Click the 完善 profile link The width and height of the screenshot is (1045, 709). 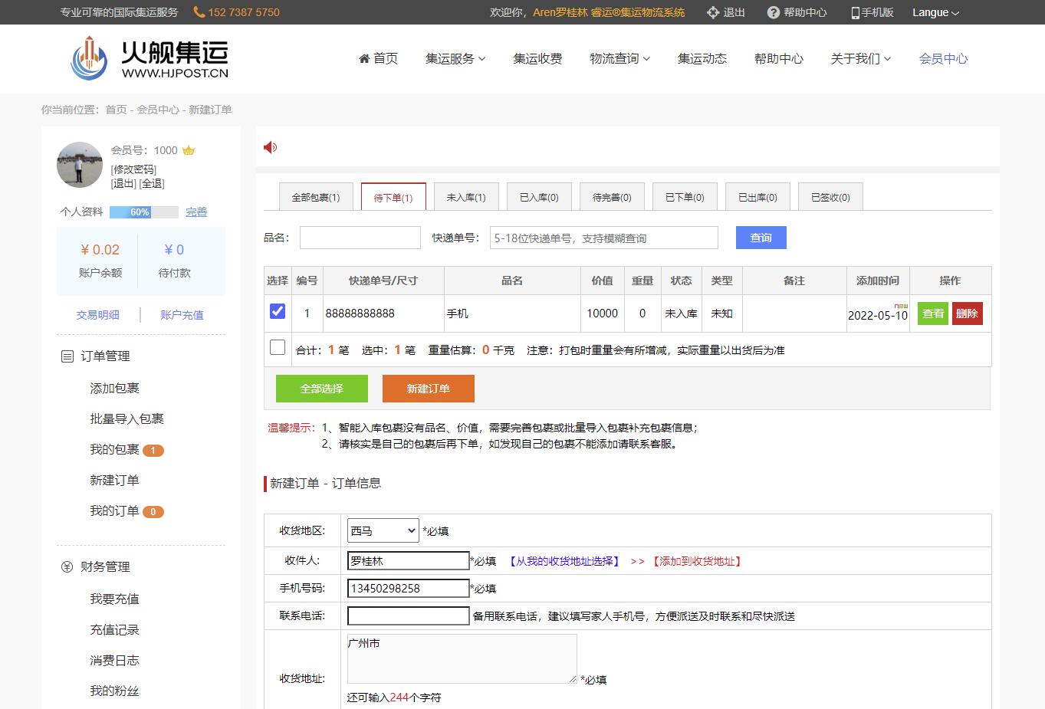pos(196,212)
